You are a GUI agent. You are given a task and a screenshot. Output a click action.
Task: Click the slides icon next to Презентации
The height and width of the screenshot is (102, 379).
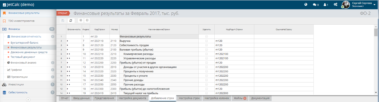pos(9,77)
